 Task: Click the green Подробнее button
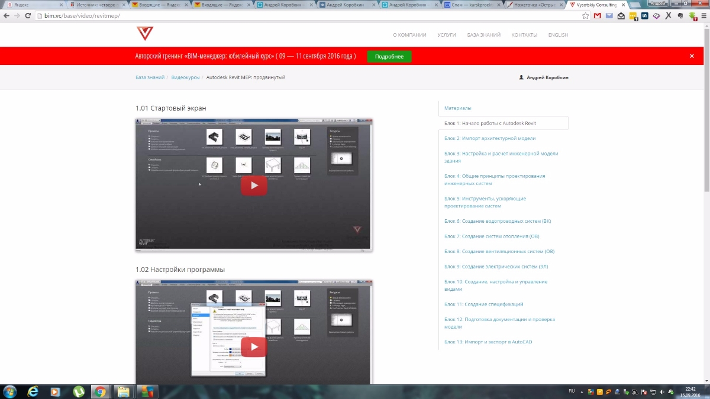coord(389,56)
